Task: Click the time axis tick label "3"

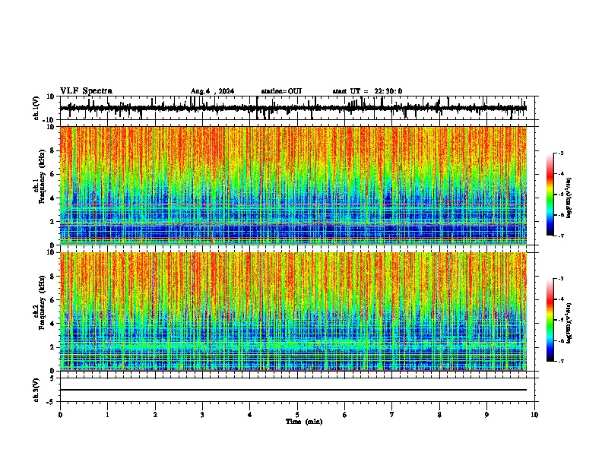Action: [x=202, y=415]
